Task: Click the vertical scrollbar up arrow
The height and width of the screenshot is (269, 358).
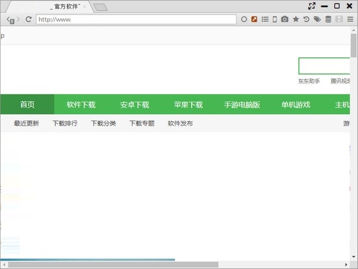Action: click(x=354, y=30)
